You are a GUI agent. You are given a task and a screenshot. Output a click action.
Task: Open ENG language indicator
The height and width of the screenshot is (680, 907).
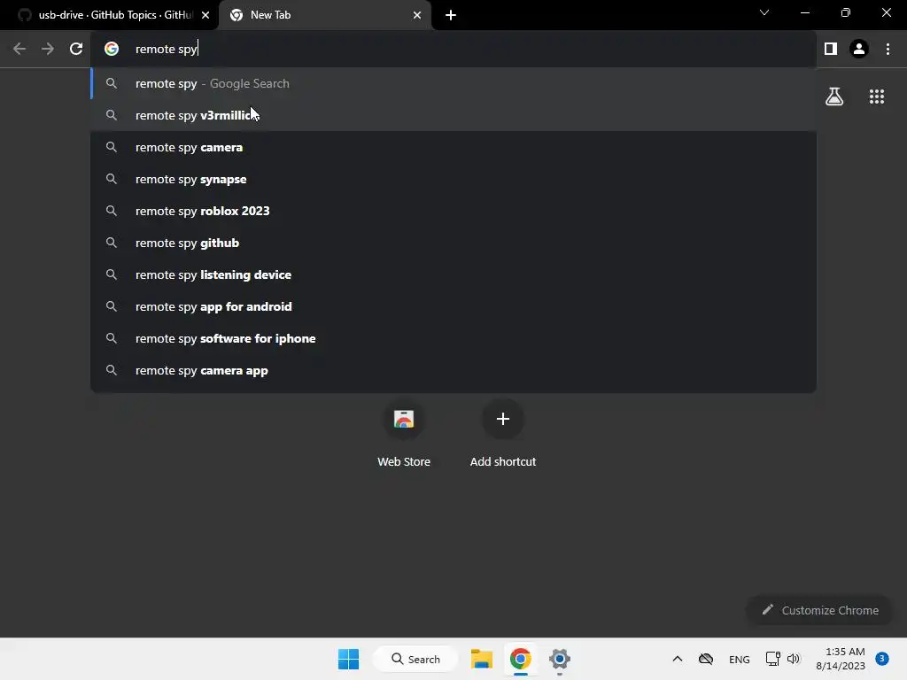pos(740,659)
